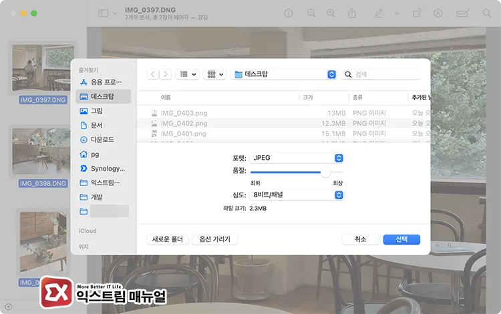Select the third sidebar thumbnail with wooden drawers
The image size is (501, 314).
tap(43, 241)
